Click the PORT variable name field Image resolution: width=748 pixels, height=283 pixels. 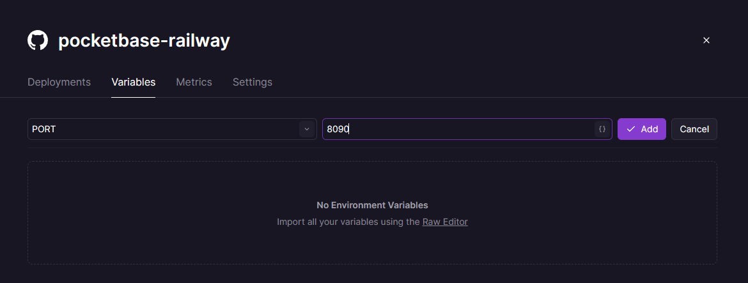(172, 129)
